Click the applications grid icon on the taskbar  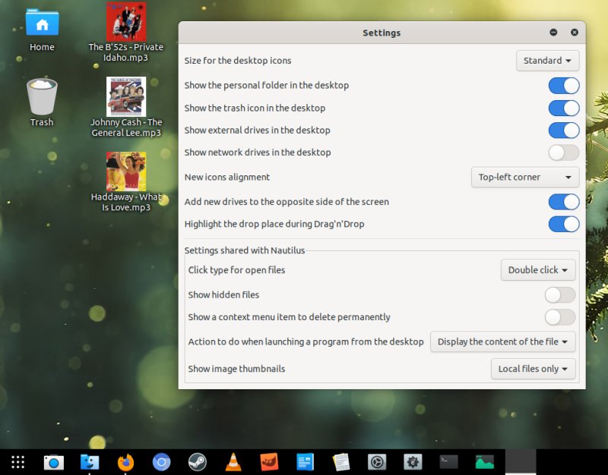[x=17, y=461]
